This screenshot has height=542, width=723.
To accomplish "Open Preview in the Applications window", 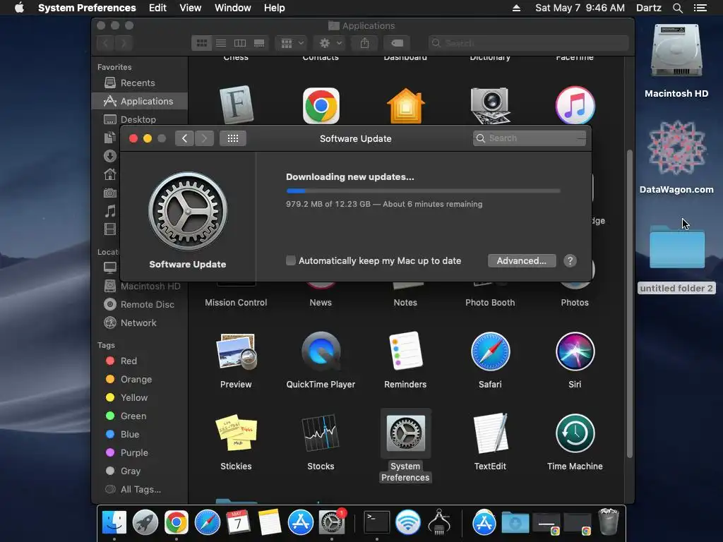I will pos(236,351).
